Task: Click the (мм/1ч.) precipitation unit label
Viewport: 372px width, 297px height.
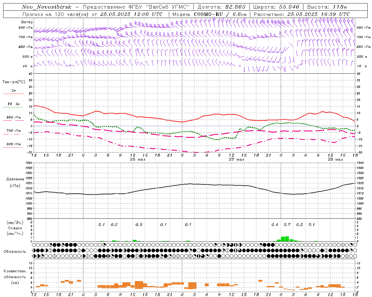Action: (x=15, y=233)
